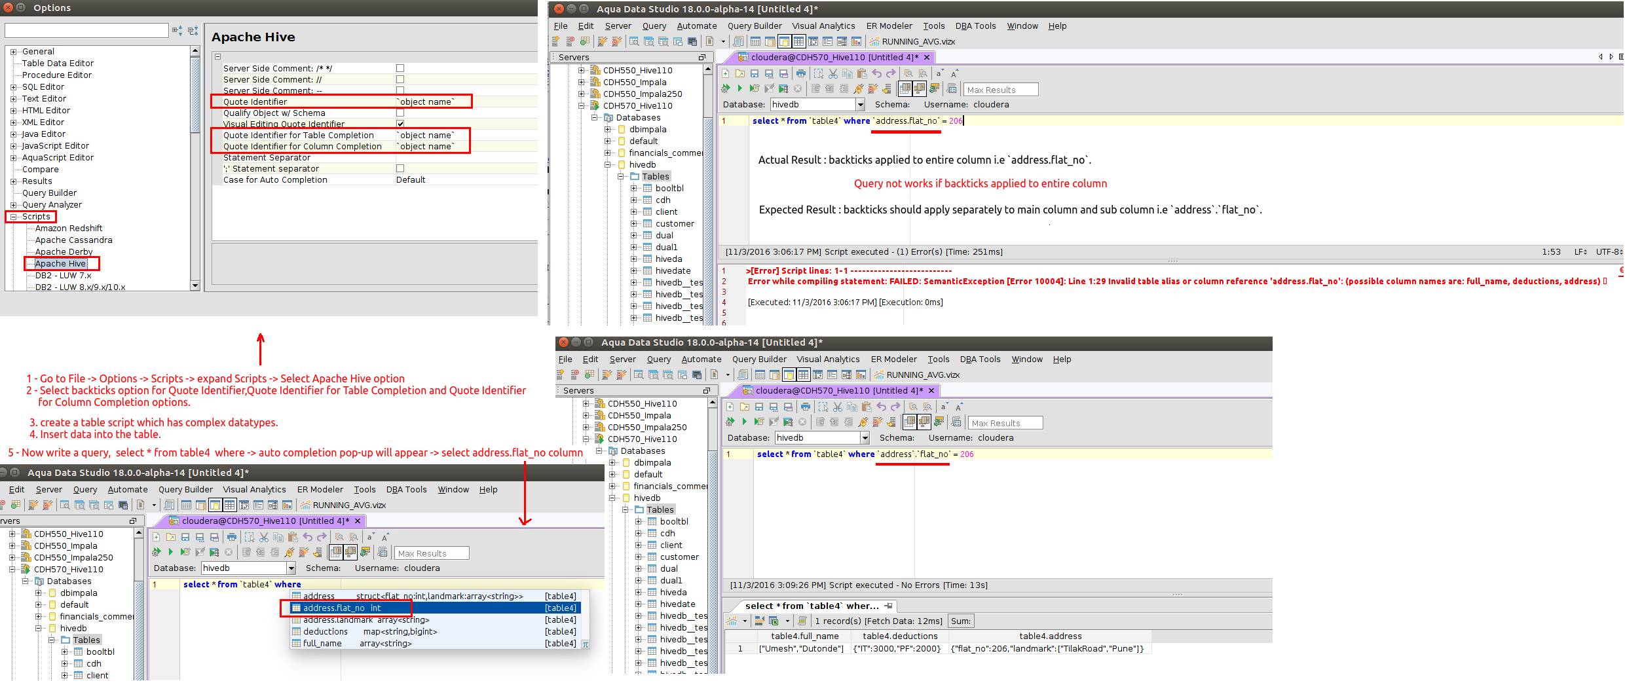Image resolution: width=1644 pixels, height=698 pixels.
Task: Click Cut scissors in the auto-completion window
Action: pyautogui.click(x=264, y=537)
